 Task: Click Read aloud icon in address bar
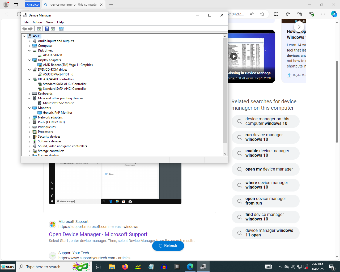click(252, 14)
